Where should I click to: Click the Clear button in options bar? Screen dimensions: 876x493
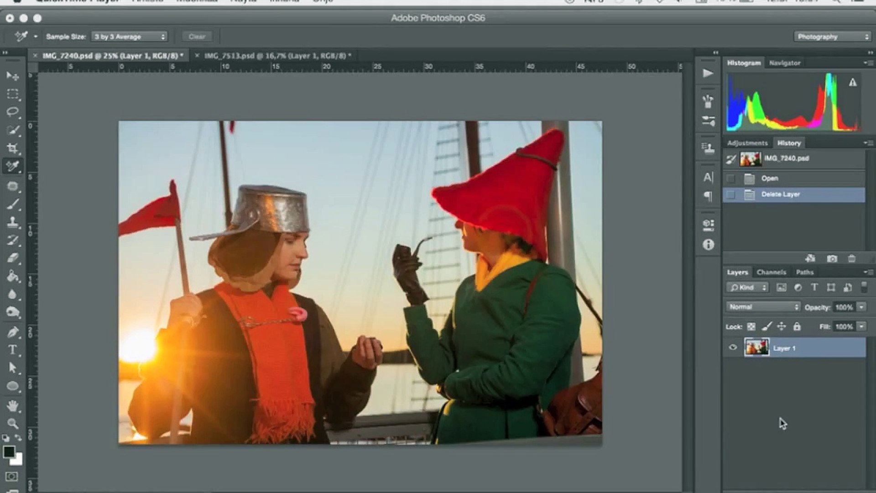click(x=197, y=37)
